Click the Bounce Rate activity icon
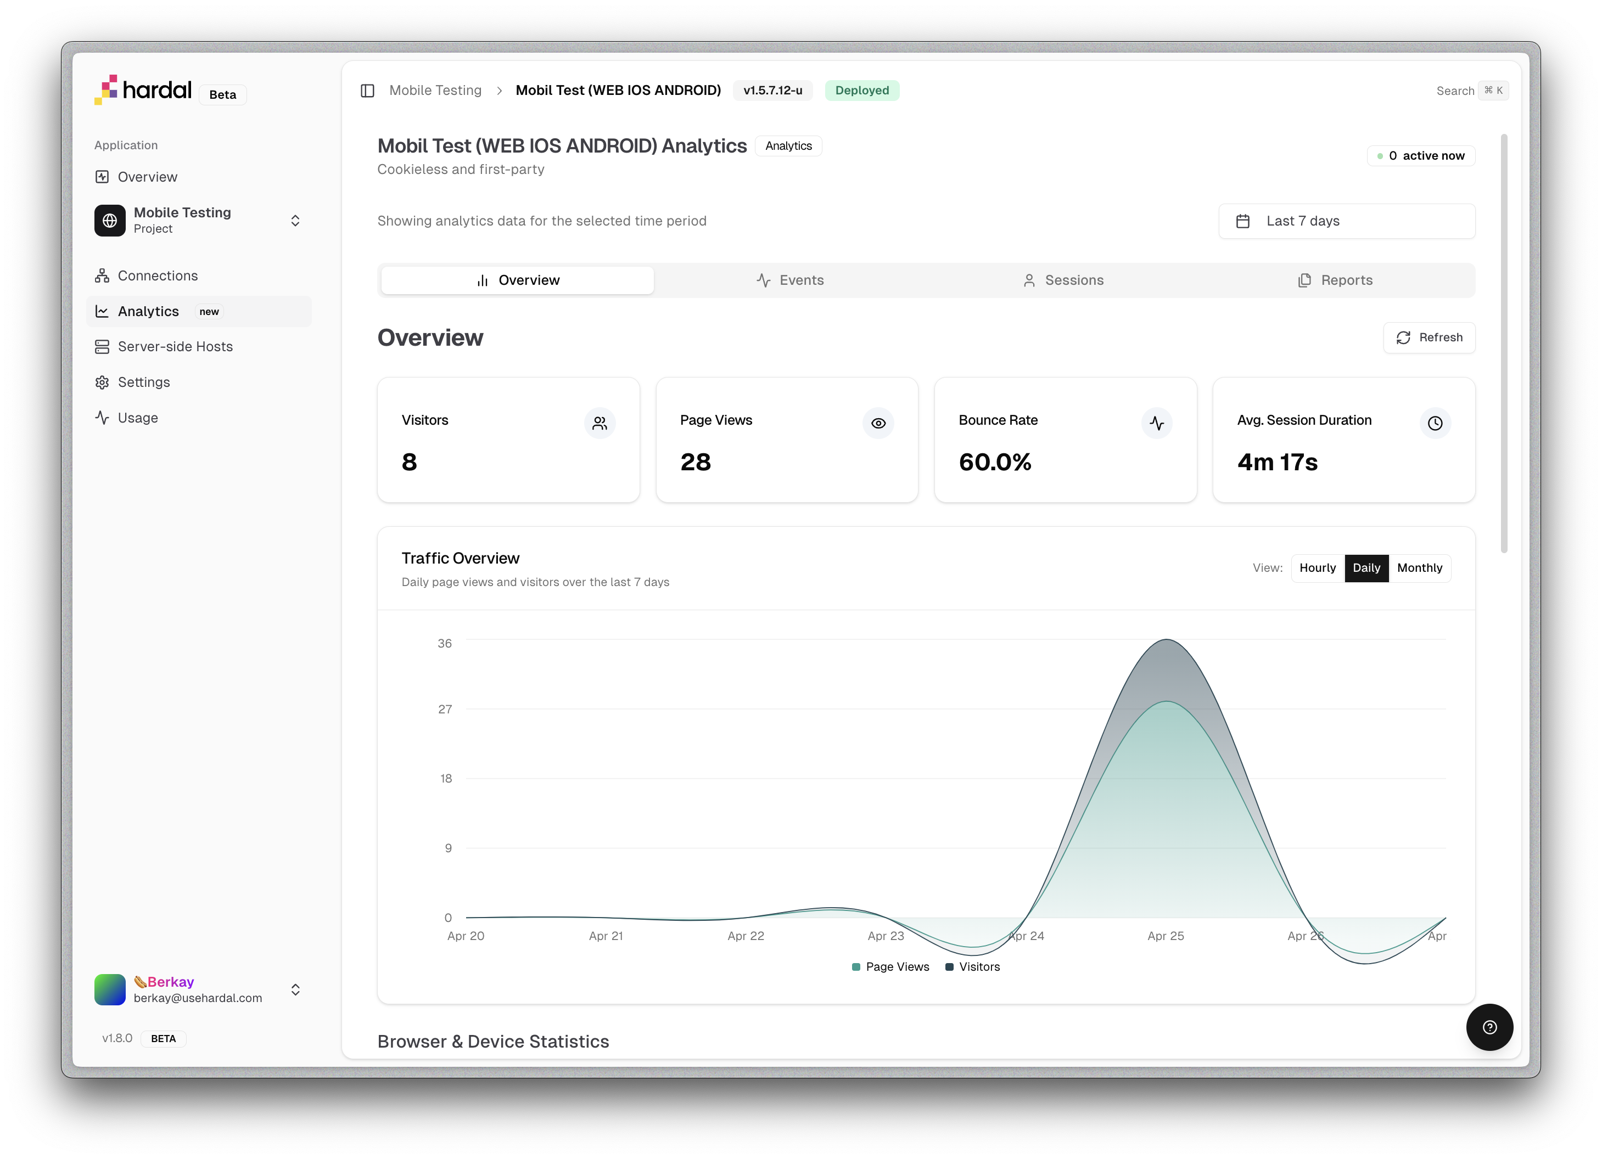This screenshot has width=1602, height=1159. click(x=1156, y=423)
